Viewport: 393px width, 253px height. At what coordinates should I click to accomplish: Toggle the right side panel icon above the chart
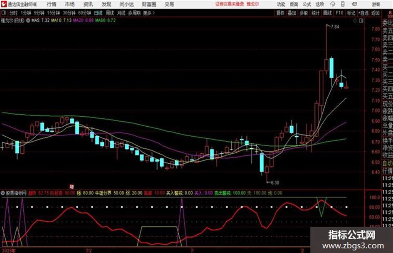361,21
